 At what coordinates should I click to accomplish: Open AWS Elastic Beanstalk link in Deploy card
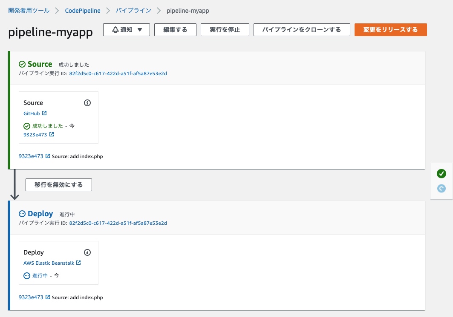pos(49,263)
